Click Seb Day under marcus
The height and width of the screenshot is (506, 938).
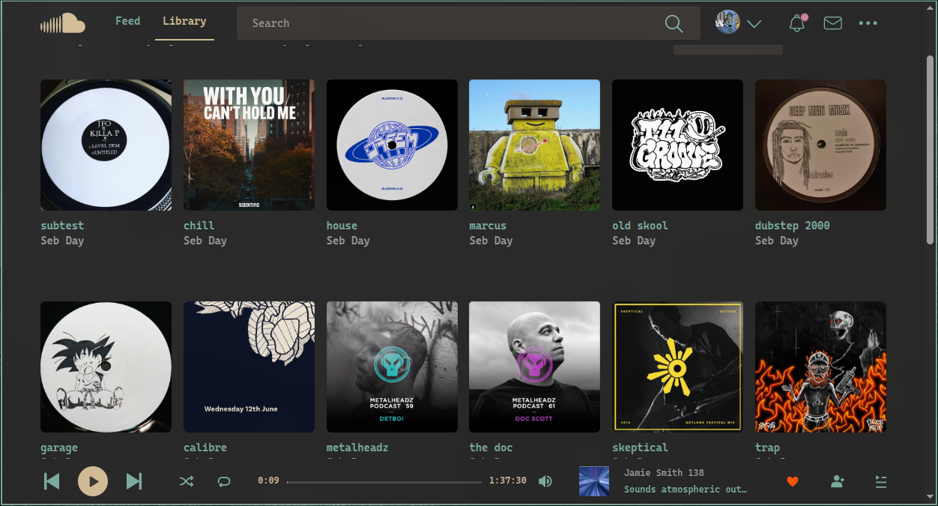491,241
